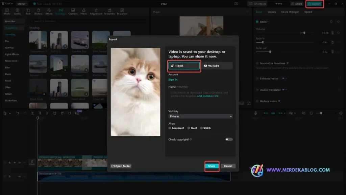This screenshot has width=346, height=195.
Task: Open the Text tool
Action: click(28, 12)
